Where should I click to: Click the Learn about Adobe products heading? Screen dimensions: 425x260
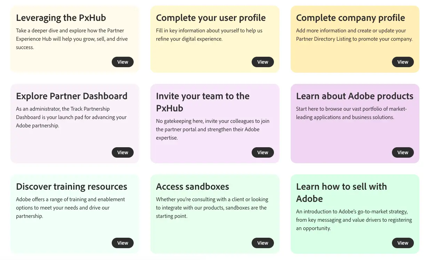click(354, 96)
